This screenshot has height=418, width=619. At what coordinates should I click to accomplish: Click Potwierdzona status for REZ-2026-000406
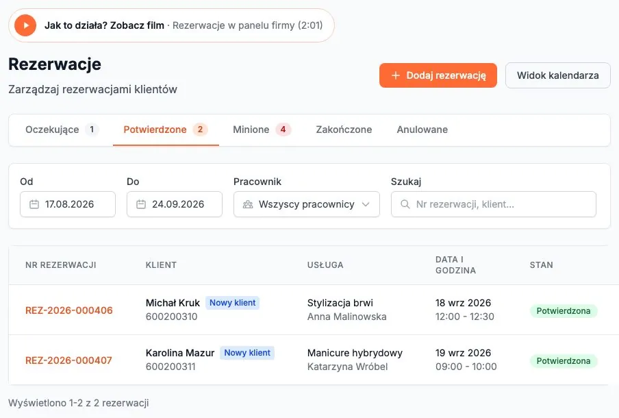564,311
